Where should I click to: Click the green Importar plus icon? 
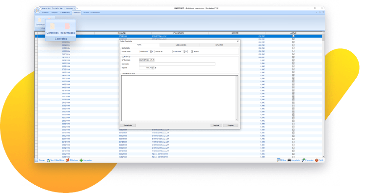coord(81,160)
